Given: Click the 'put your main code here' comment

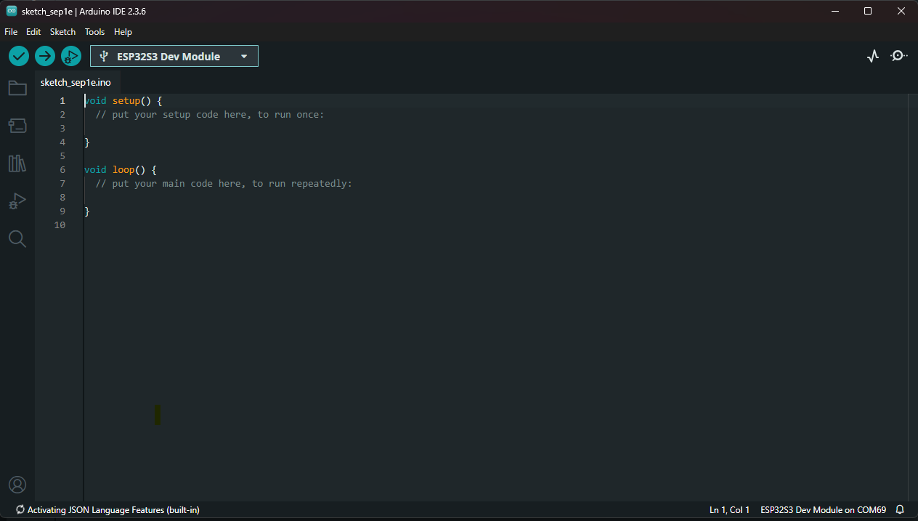Looking at the screenshot, I should click(224, 183).
